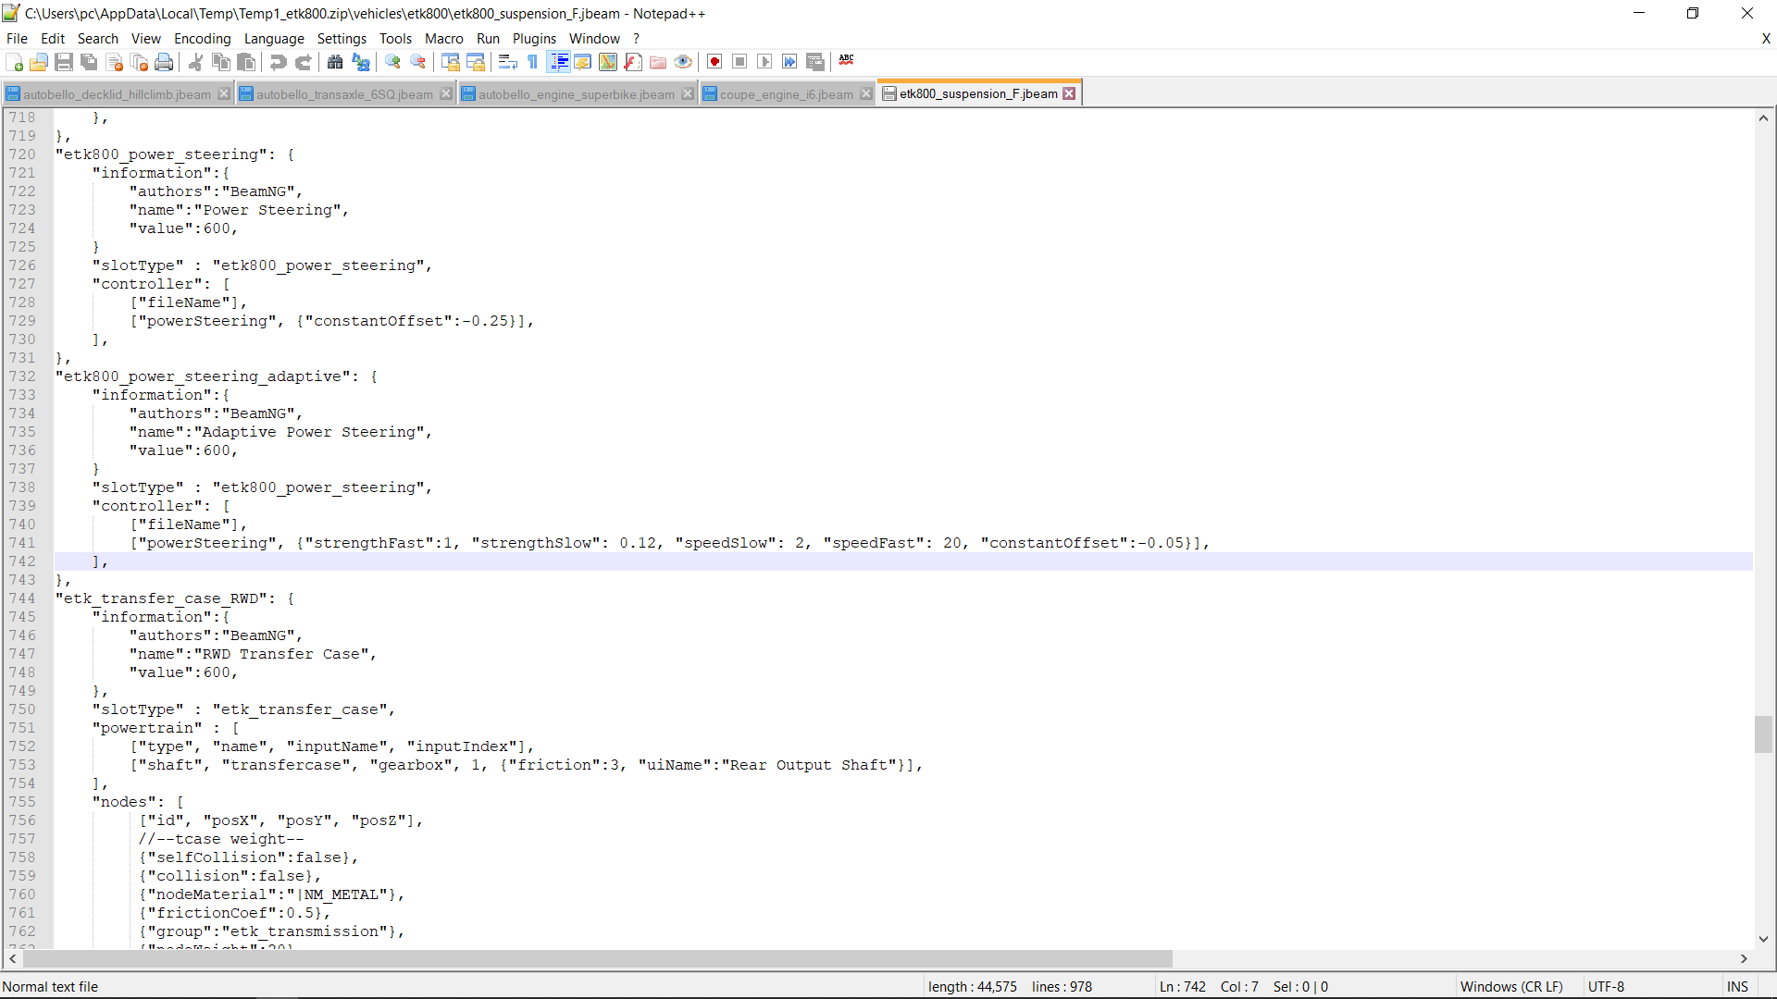
Task: Save the current file using the Save icon
Action: click(64, 62)
